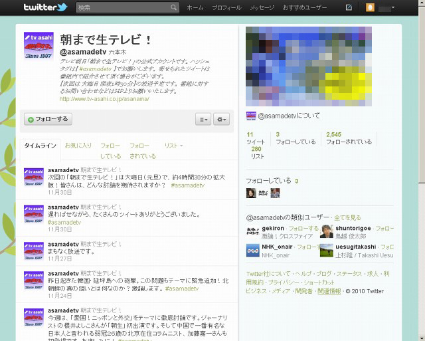
Task: Open the account menu dropdown arrow
Action: point(392,7)
